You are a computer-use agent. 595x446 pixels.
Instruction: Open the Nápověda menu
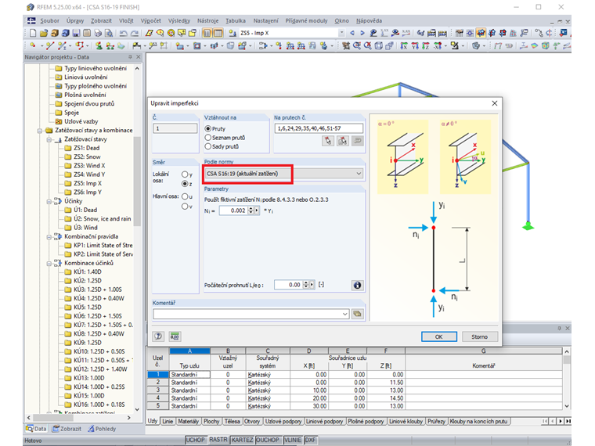[x=369, y=21]
